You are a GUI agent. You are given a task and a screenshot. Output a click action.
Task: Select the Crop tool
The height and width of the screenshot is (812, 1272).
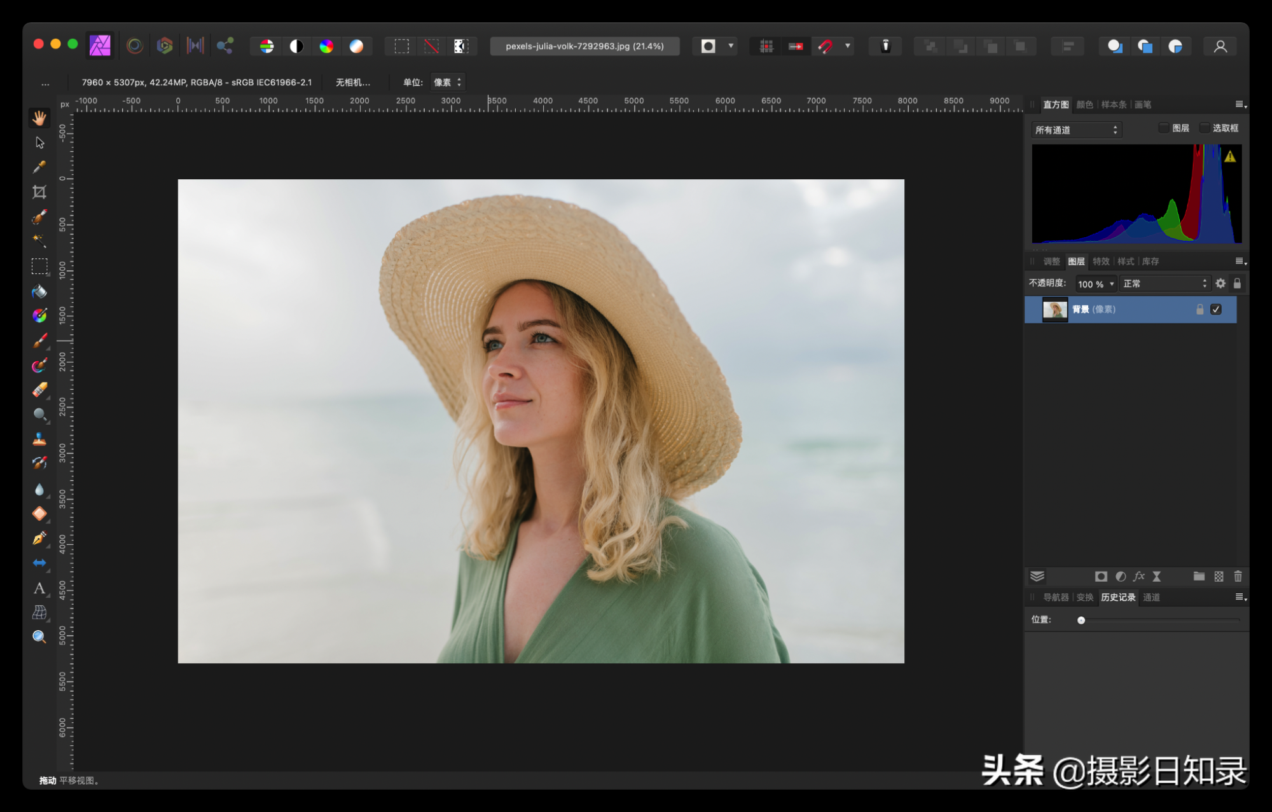[39, 191]
